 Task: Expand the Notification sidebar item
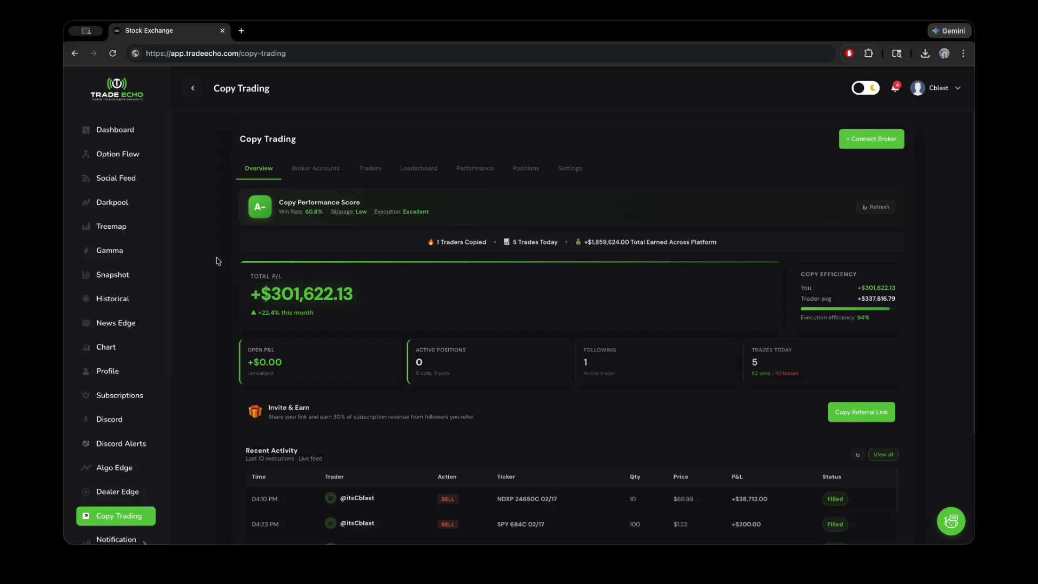click(x=116, y=540)
